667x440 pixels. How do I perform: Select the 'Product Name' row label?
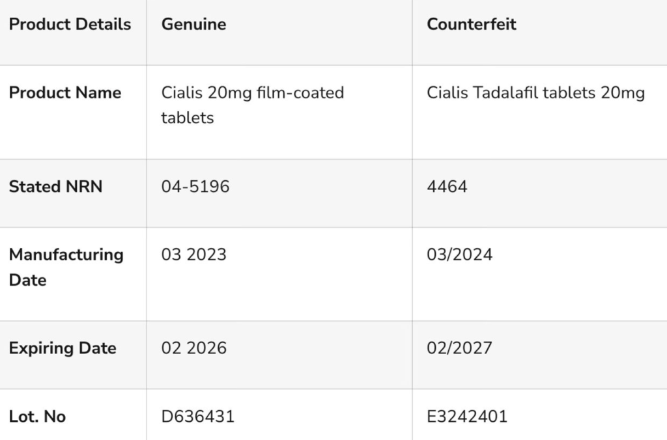[x=65, y=92]
